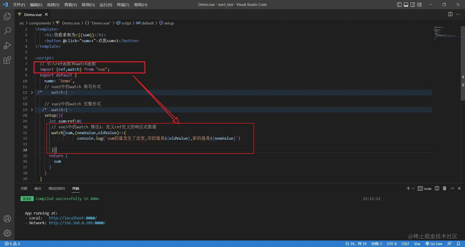Expand the collapsed region at line 19
465x247 pixels.
pos(32,110)
